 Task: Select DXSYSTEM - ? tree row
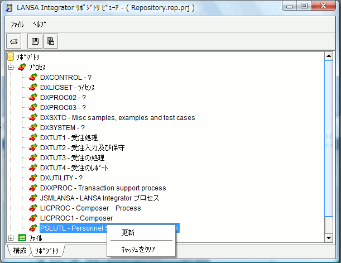[63, 127]
